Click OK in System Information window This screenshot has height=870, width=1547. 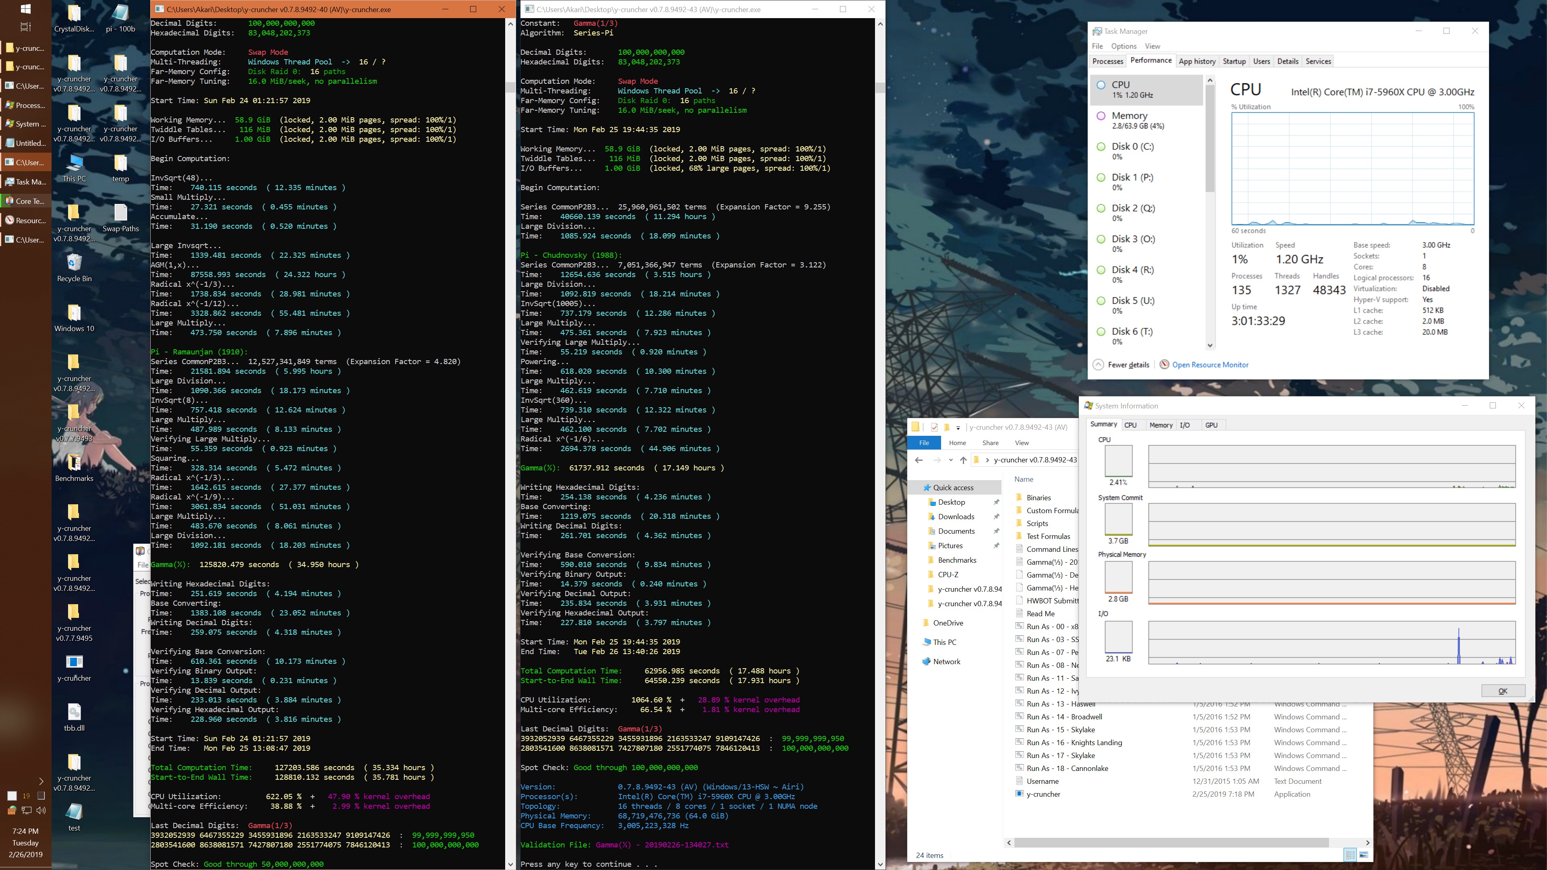coord(1503,690)
